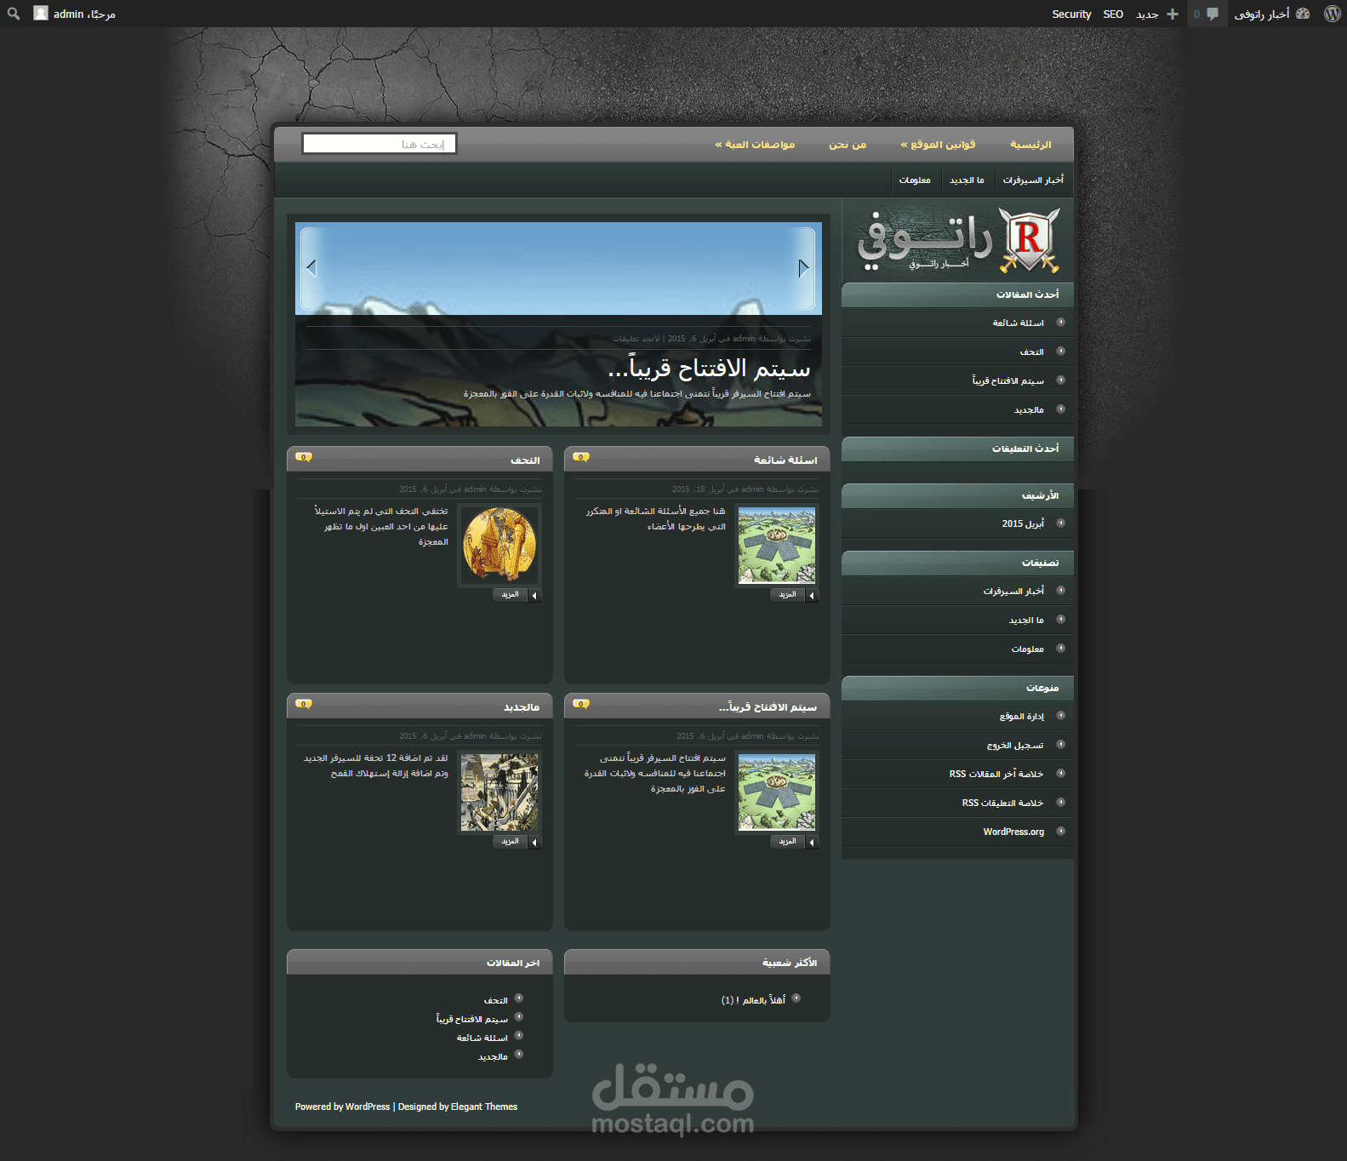Click bullet icon beside أبريل 2015
Viewport: 1347px width, 1161px height.
pyautogui.click(x=1061, y=523)
